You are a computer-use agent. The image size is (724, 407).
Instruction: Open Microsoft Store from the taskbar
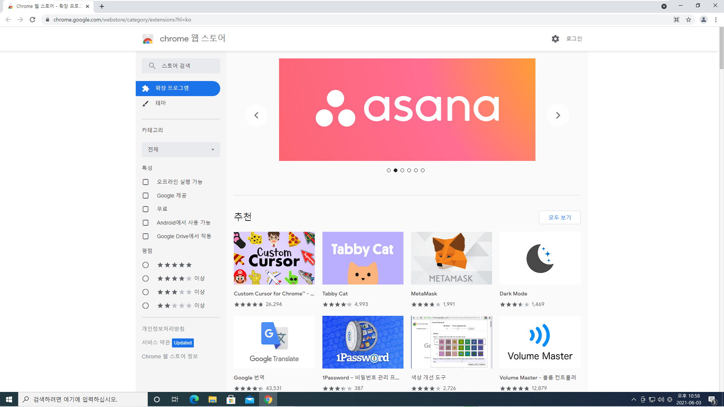tap(231, 399)
